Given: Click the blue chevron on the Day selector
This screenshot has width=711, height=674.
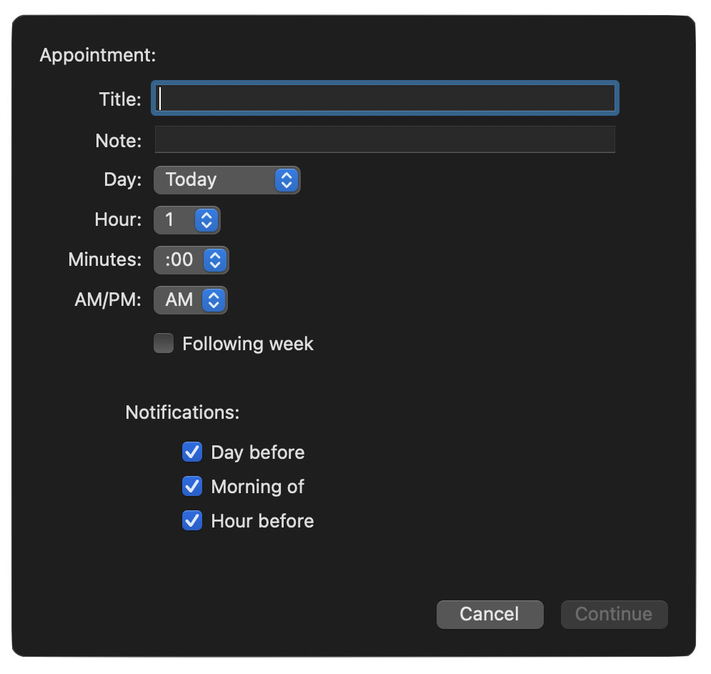Looking at the screenshot, I should pyautogui.click(x=286, y=180).
